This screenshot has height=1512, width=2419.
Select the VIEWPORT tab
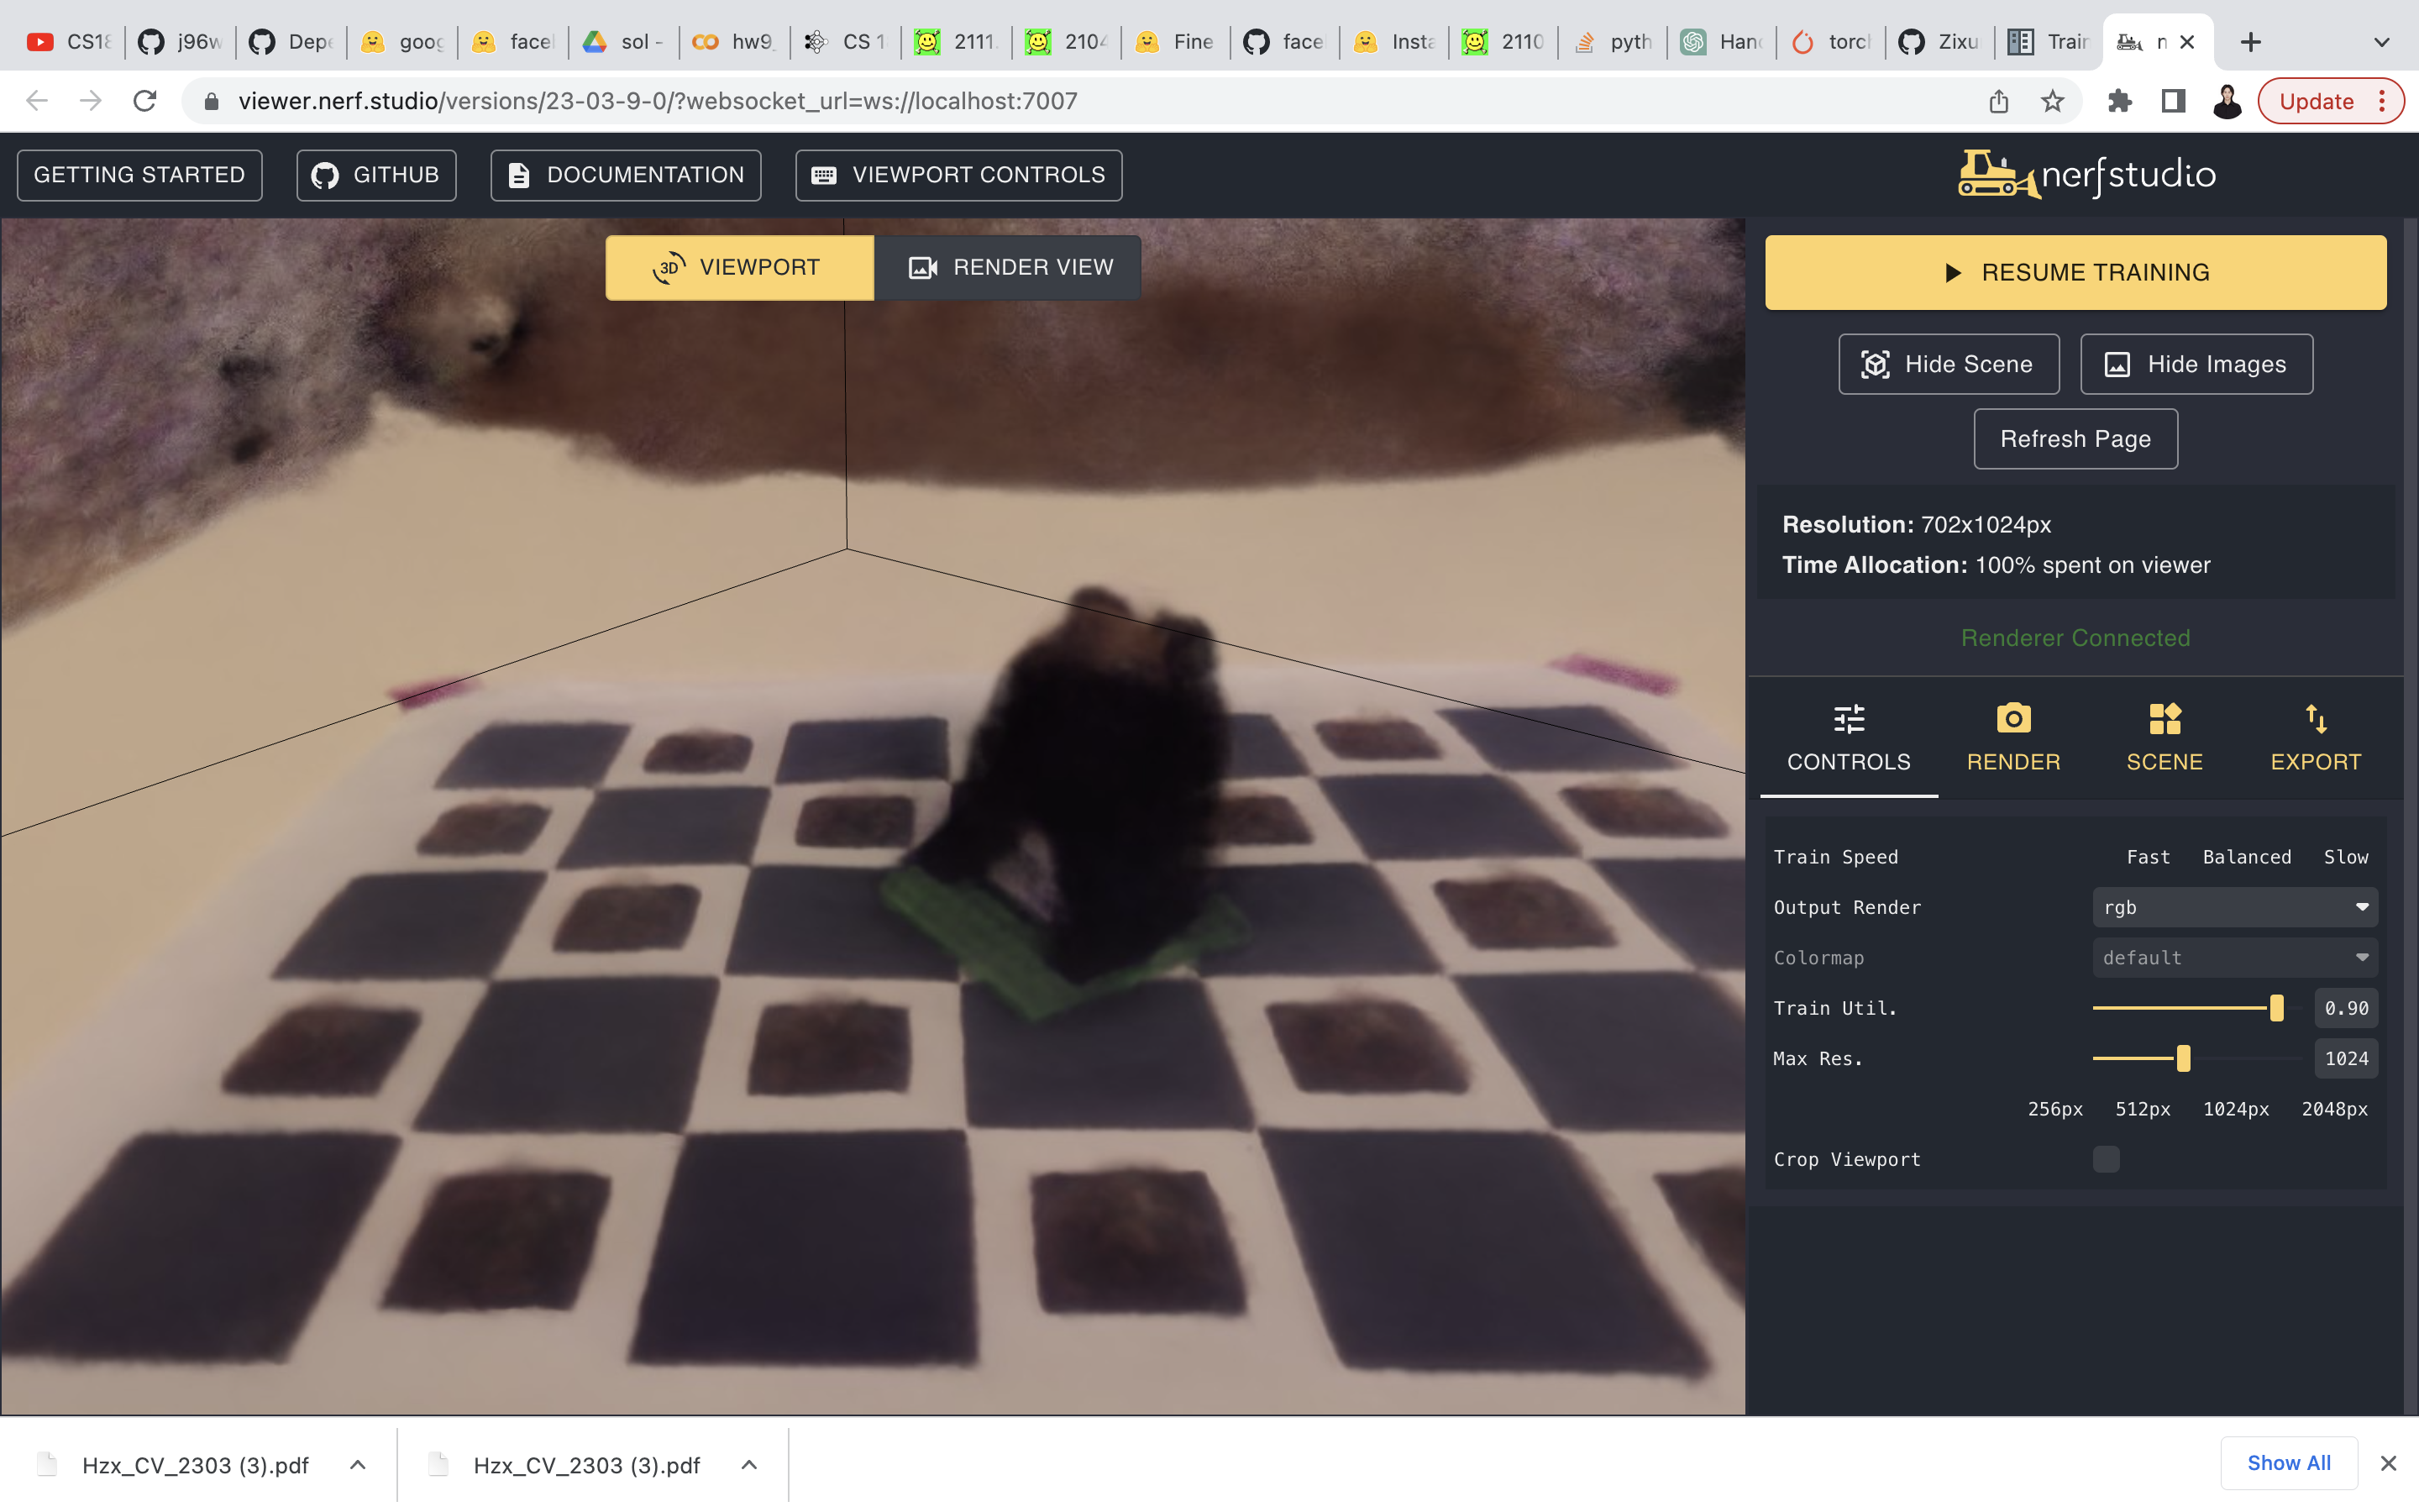pos(740,266)
